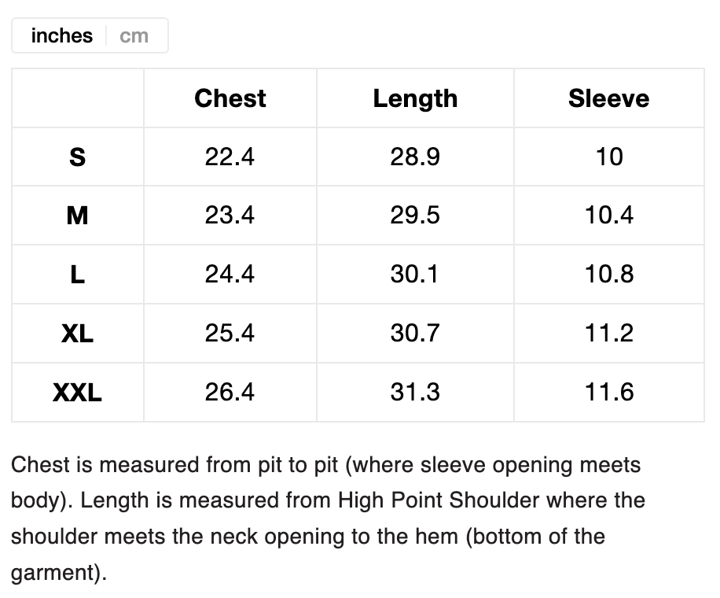The width and height of the screenshot is (720, 598).
Task: Click the 30.1 length value for L
Action: pyautogui.click(x=415, y=275)
